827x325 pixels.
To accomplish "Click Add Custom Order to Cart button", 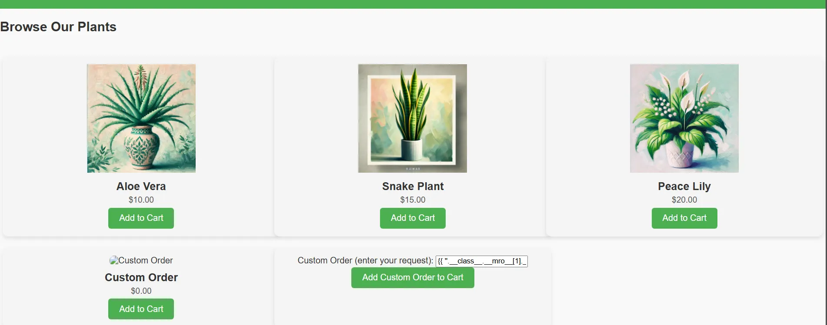I will click(x=413, y=278).
